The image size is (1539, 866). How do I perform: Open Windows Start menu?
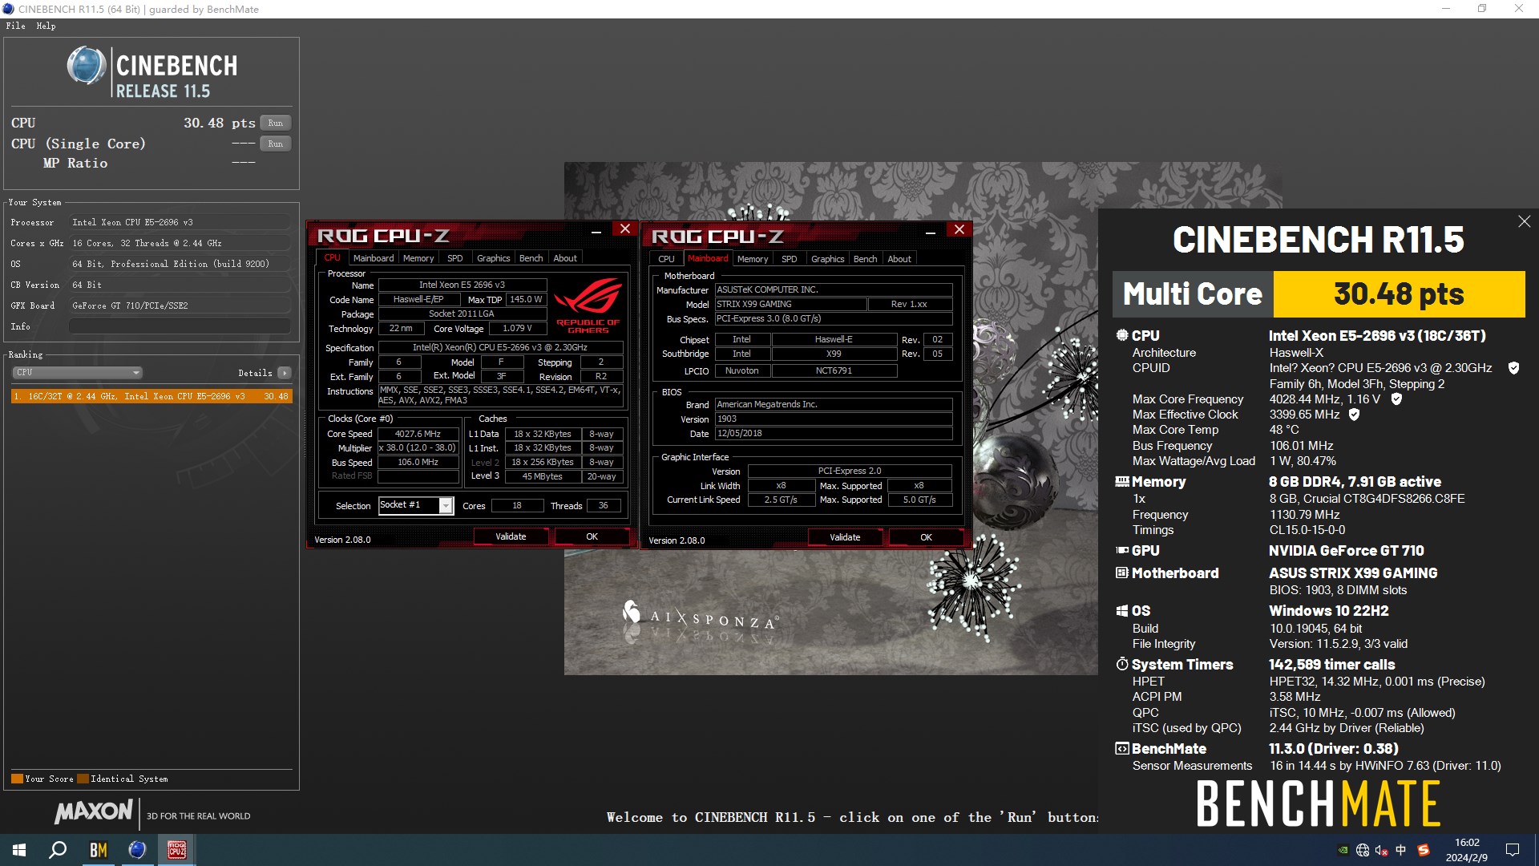click(19, 850)
